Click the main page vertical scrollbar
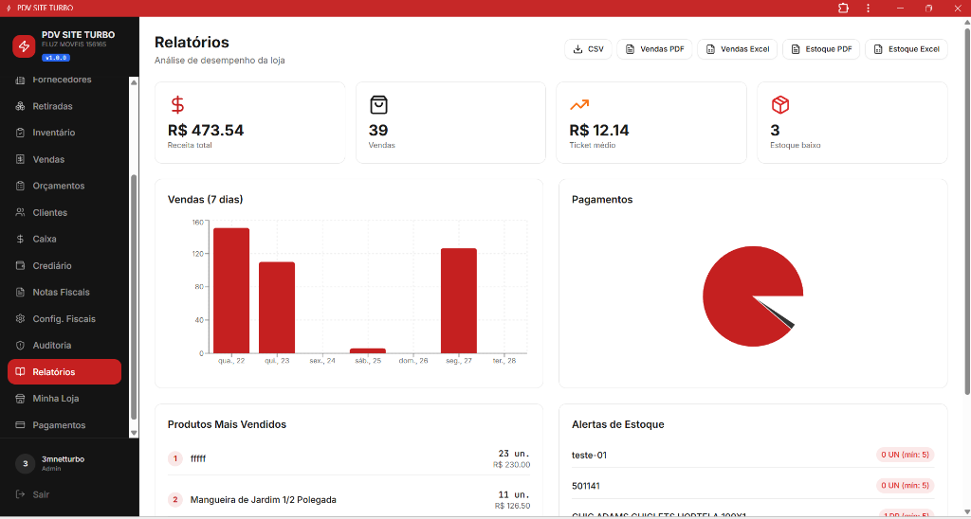Viewport: 971px width, 519px height. point(967,210)
